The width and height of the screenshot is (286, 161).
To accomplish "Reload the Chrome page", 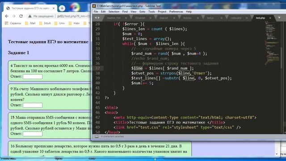I will point(21,16).
